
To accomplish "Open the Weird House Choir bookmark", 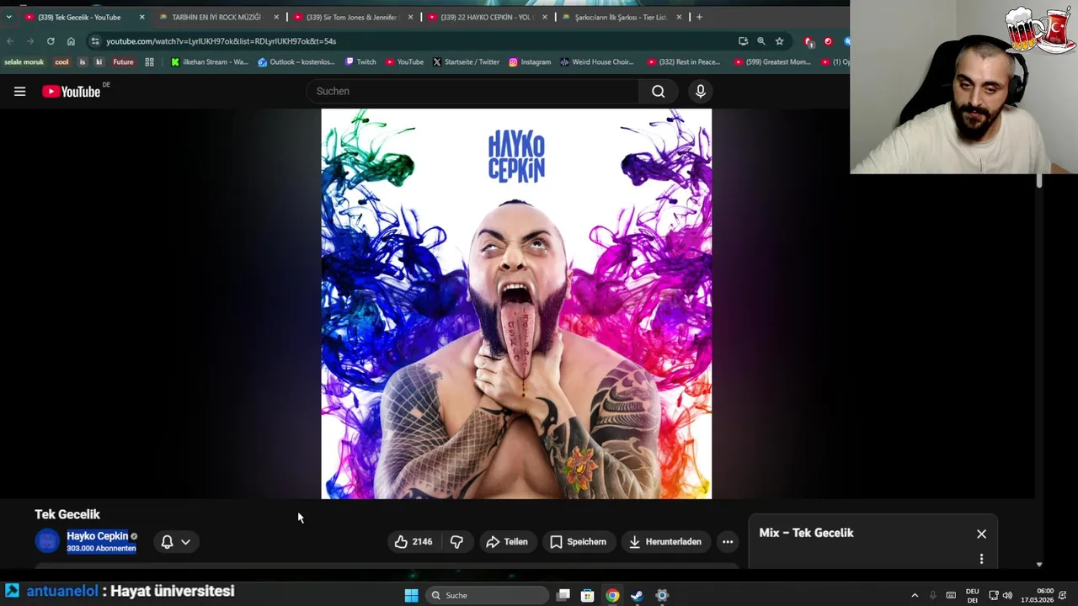I will click(597, 62).
